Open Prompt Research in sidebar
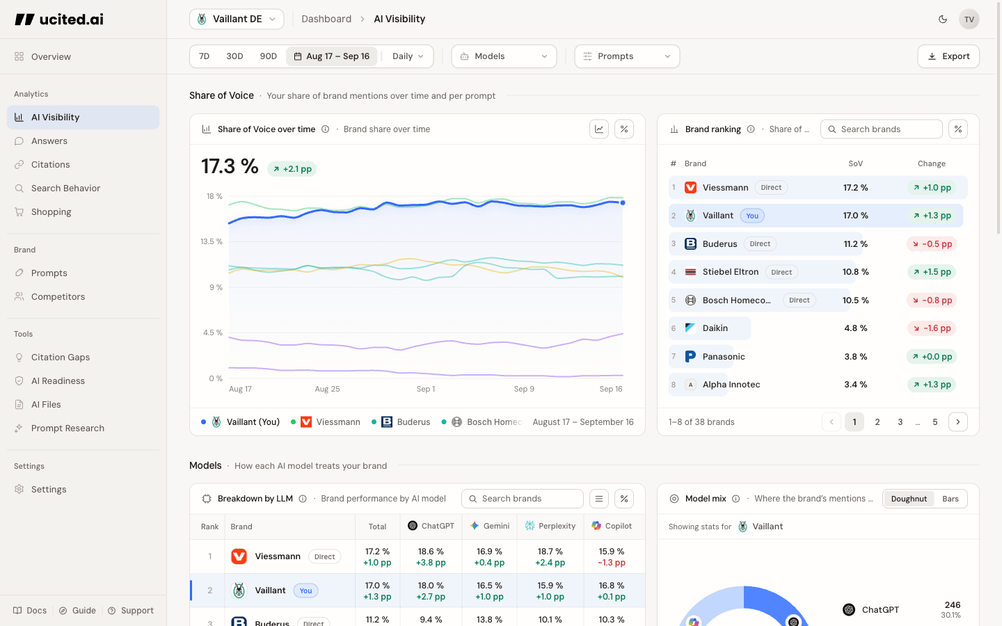 click(x=83, y=428)
